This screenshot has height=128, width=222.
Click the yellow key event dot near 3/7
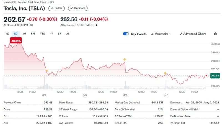[x=165, y=73]
